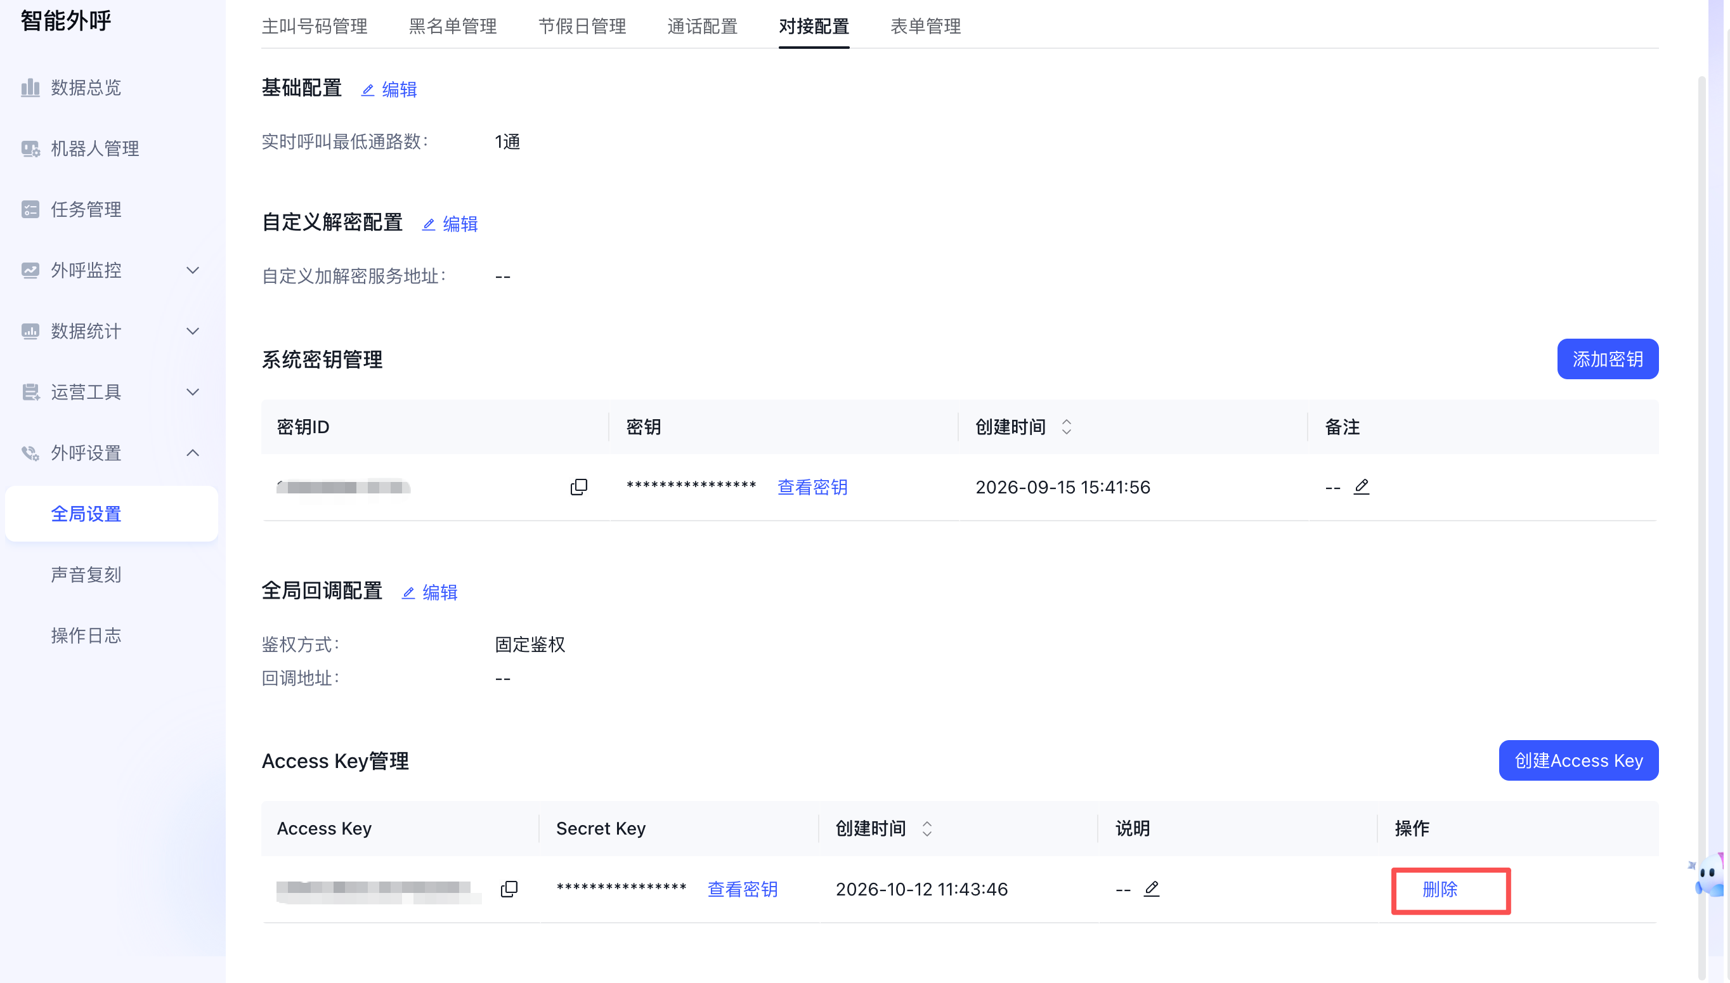Image resolution: width=1730 pixels, height=983 pixels.
Task: Switch to the 节假日管理 tab
Action: pyautogui.click(x=582, y=27)
